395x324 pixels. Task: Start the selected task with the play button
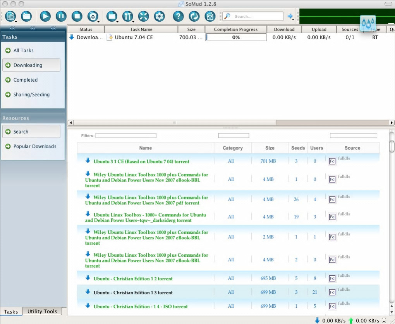(x=45, y=16)
